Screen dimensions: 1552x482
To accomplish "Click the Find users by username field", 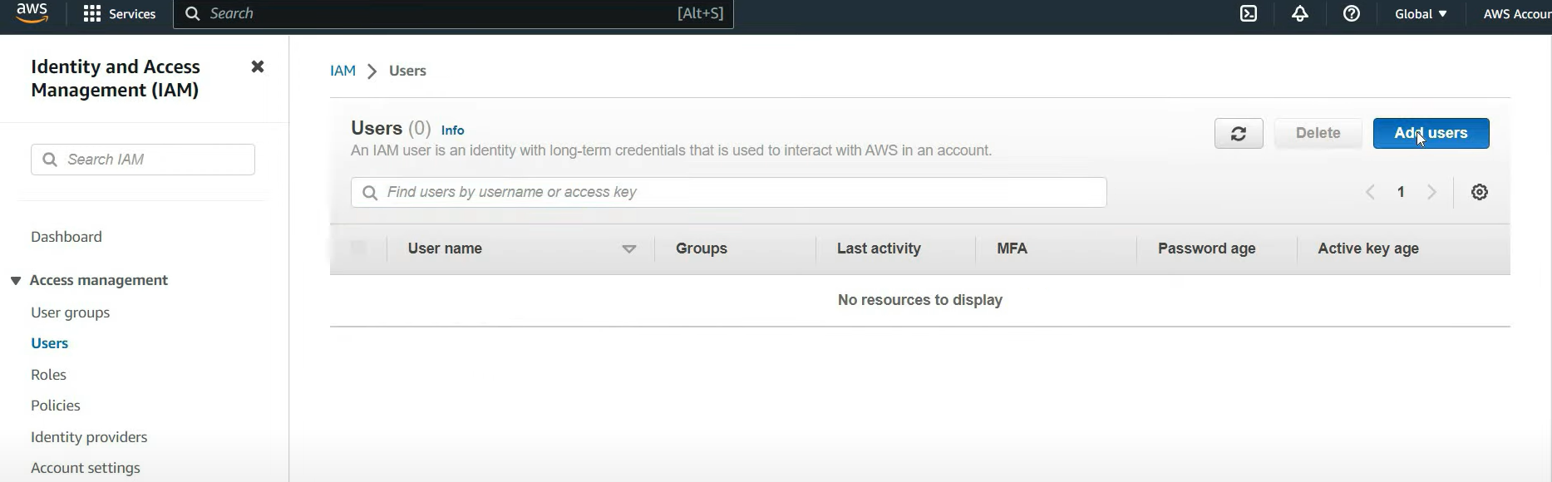I will pyautogui.click(x=728, y=192).
